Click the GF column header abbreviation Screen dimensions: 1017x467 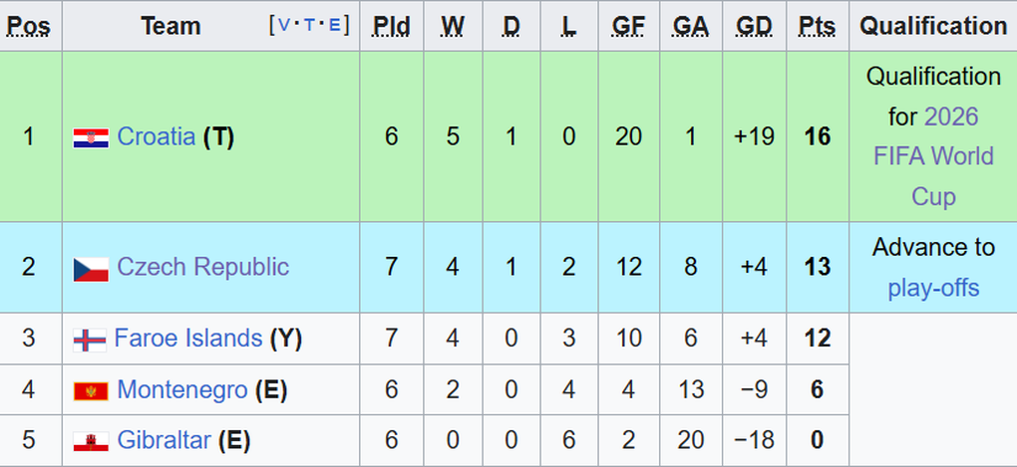[x=628, y=26]
